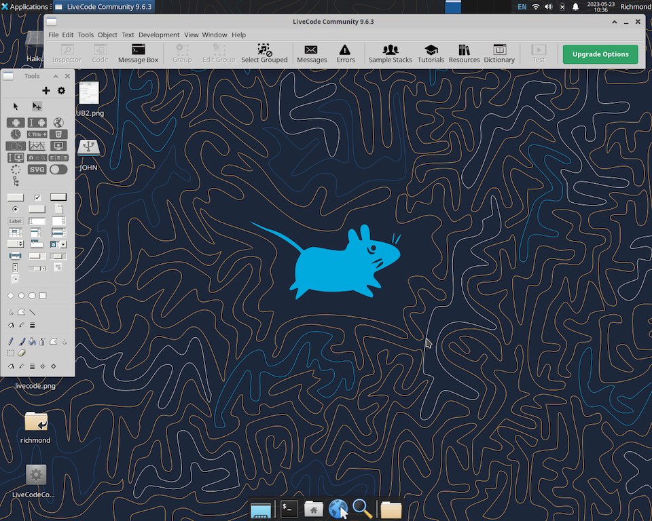Open the Tutorials resource button

click(x=431, y=54)
